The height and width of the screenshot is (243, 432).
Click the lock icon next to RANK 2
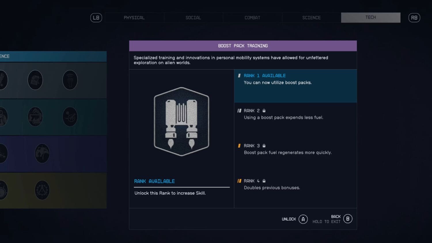264,111
